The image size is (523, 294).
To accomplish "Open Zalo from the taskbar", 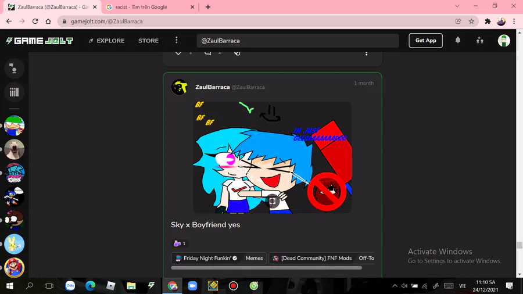I will 70,286.
